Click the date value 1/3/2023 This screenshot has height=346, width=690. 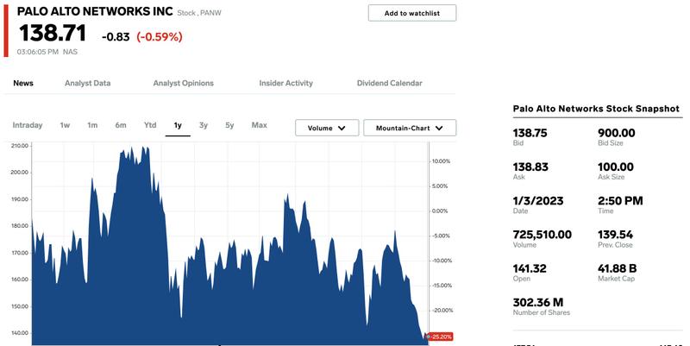pyautogui.click(x=538, y=201)
